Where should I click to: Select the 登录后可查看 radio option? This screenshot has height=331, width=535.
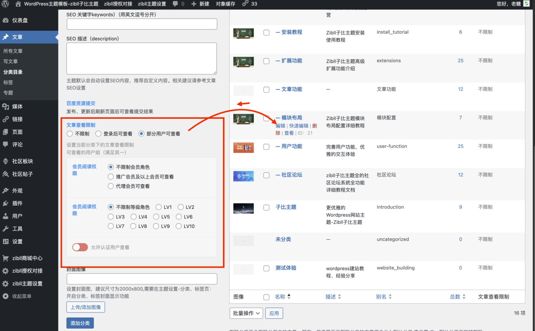[98, 134]
